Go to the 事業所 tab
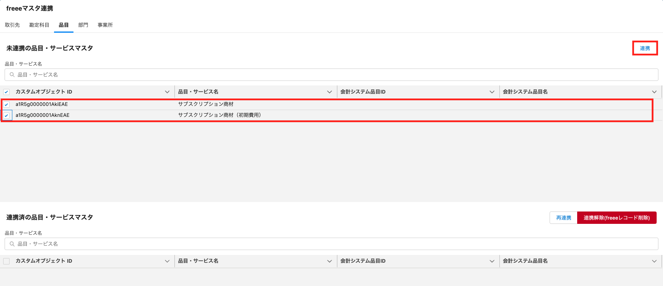The height and width of the screenshot is (286, 663). click(105, 25)
